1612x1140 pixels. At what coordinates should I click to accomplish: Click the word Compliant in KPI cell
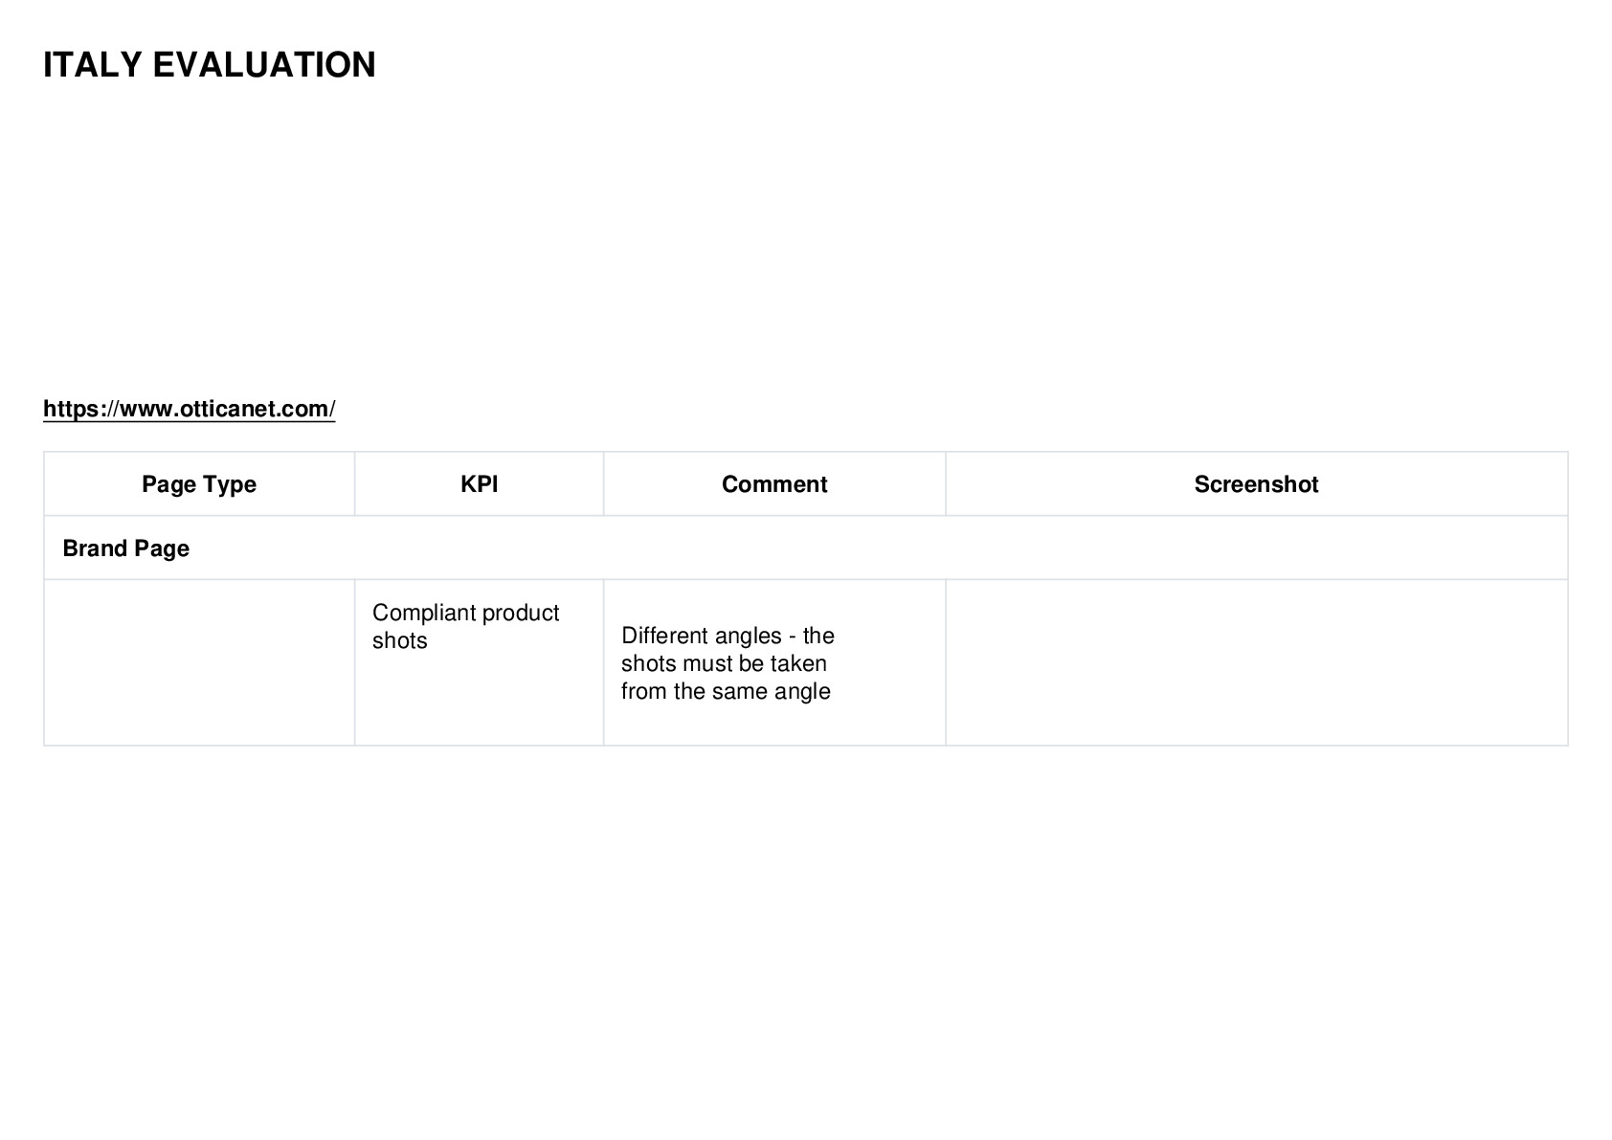423,613
